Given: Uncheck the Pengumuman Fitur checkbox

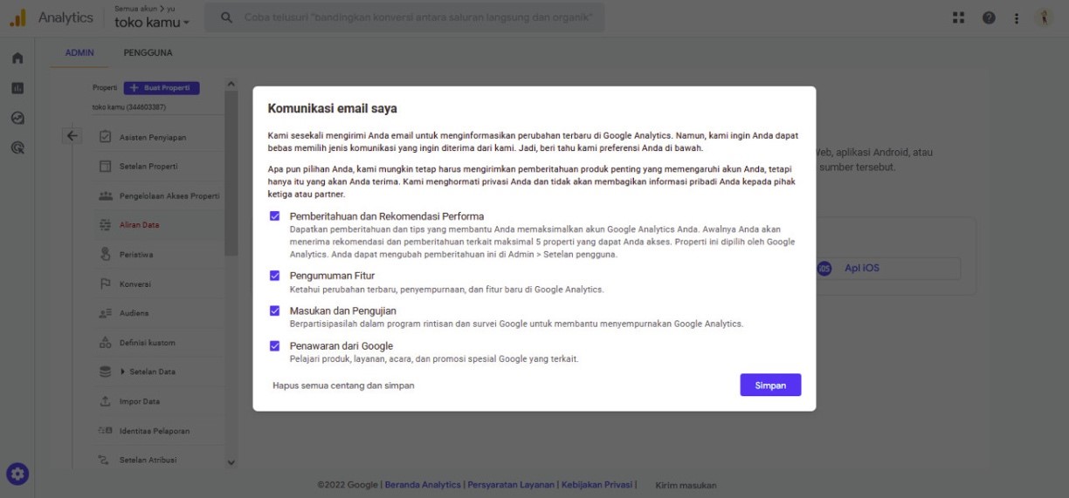Looking at the screenshot, I should (x=275, y=275).
